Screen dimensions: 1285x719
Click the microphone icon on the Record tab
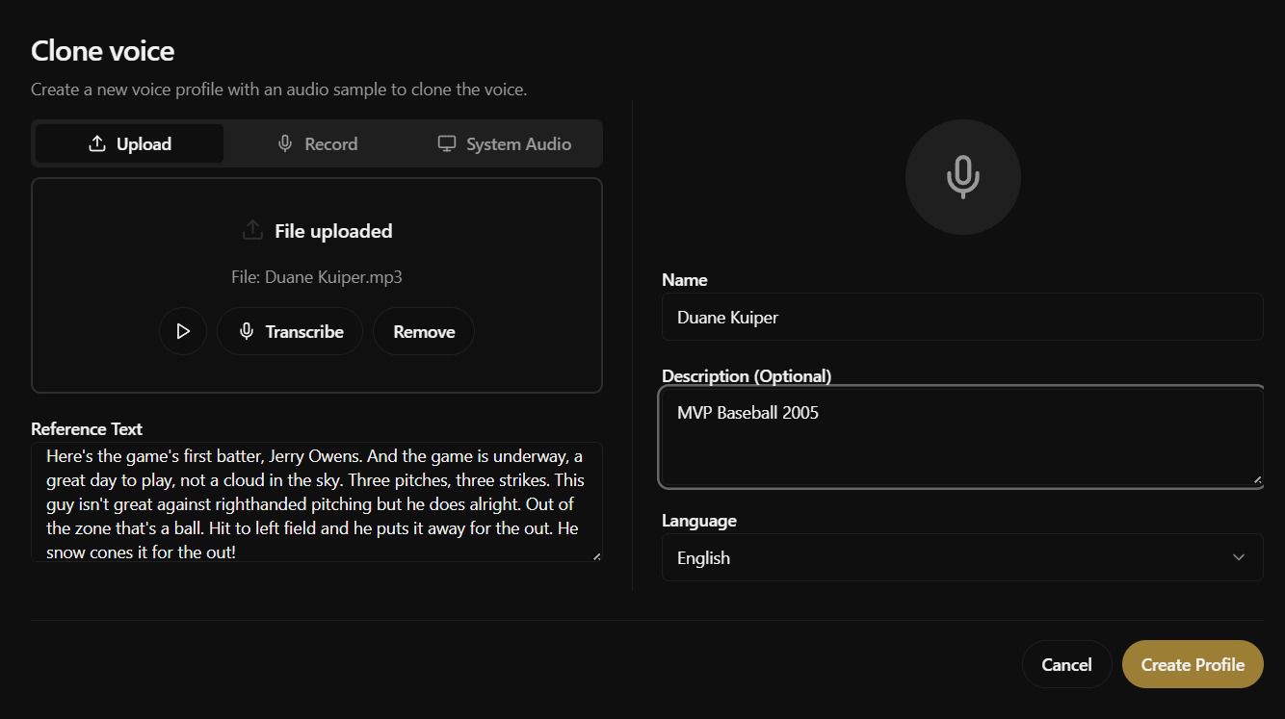(x=285, y=143)
